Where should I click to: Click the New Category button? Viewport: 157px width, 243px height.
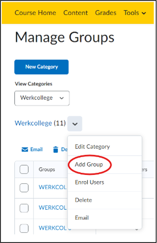click(41, 67)
